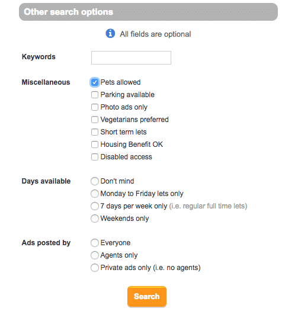
Task: Tick Housing Benefit OK checkbox
Action: click(95, 145)
